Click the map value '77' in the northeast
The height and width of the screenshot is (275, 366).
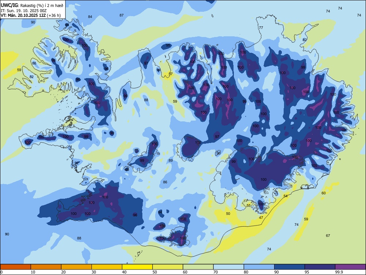261,27
